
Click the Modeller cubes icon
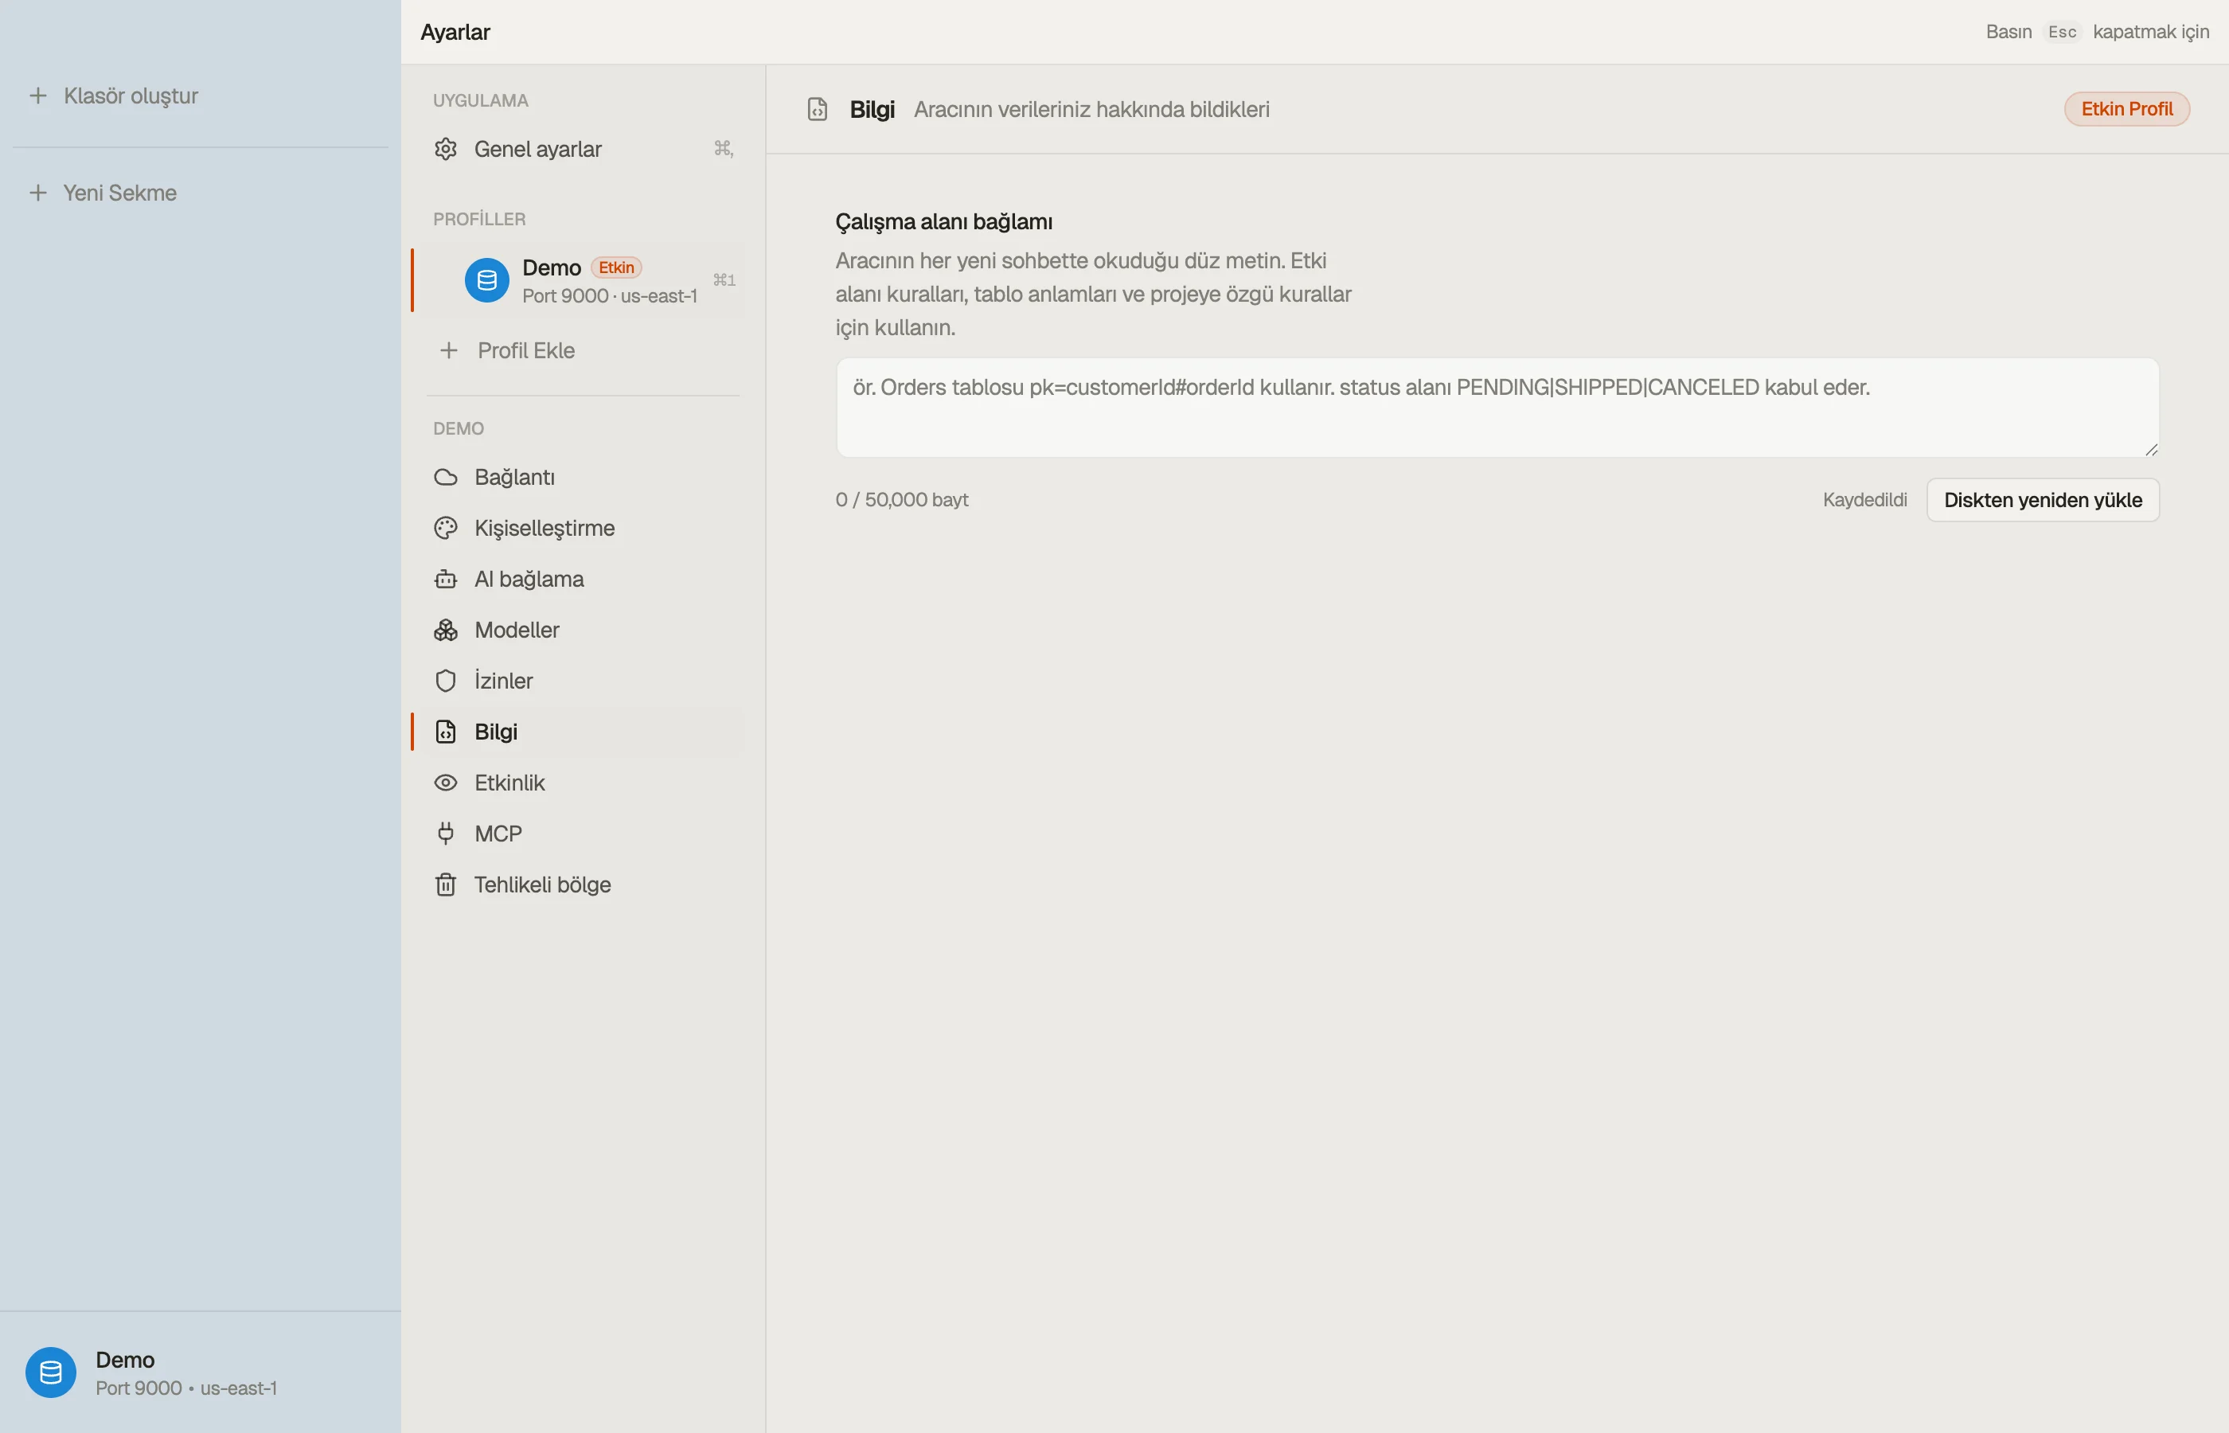point(446,630)
